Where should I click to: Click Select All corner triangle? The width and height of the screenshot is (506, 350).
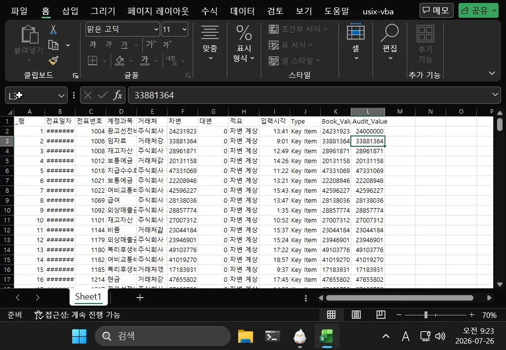point(10,112)
